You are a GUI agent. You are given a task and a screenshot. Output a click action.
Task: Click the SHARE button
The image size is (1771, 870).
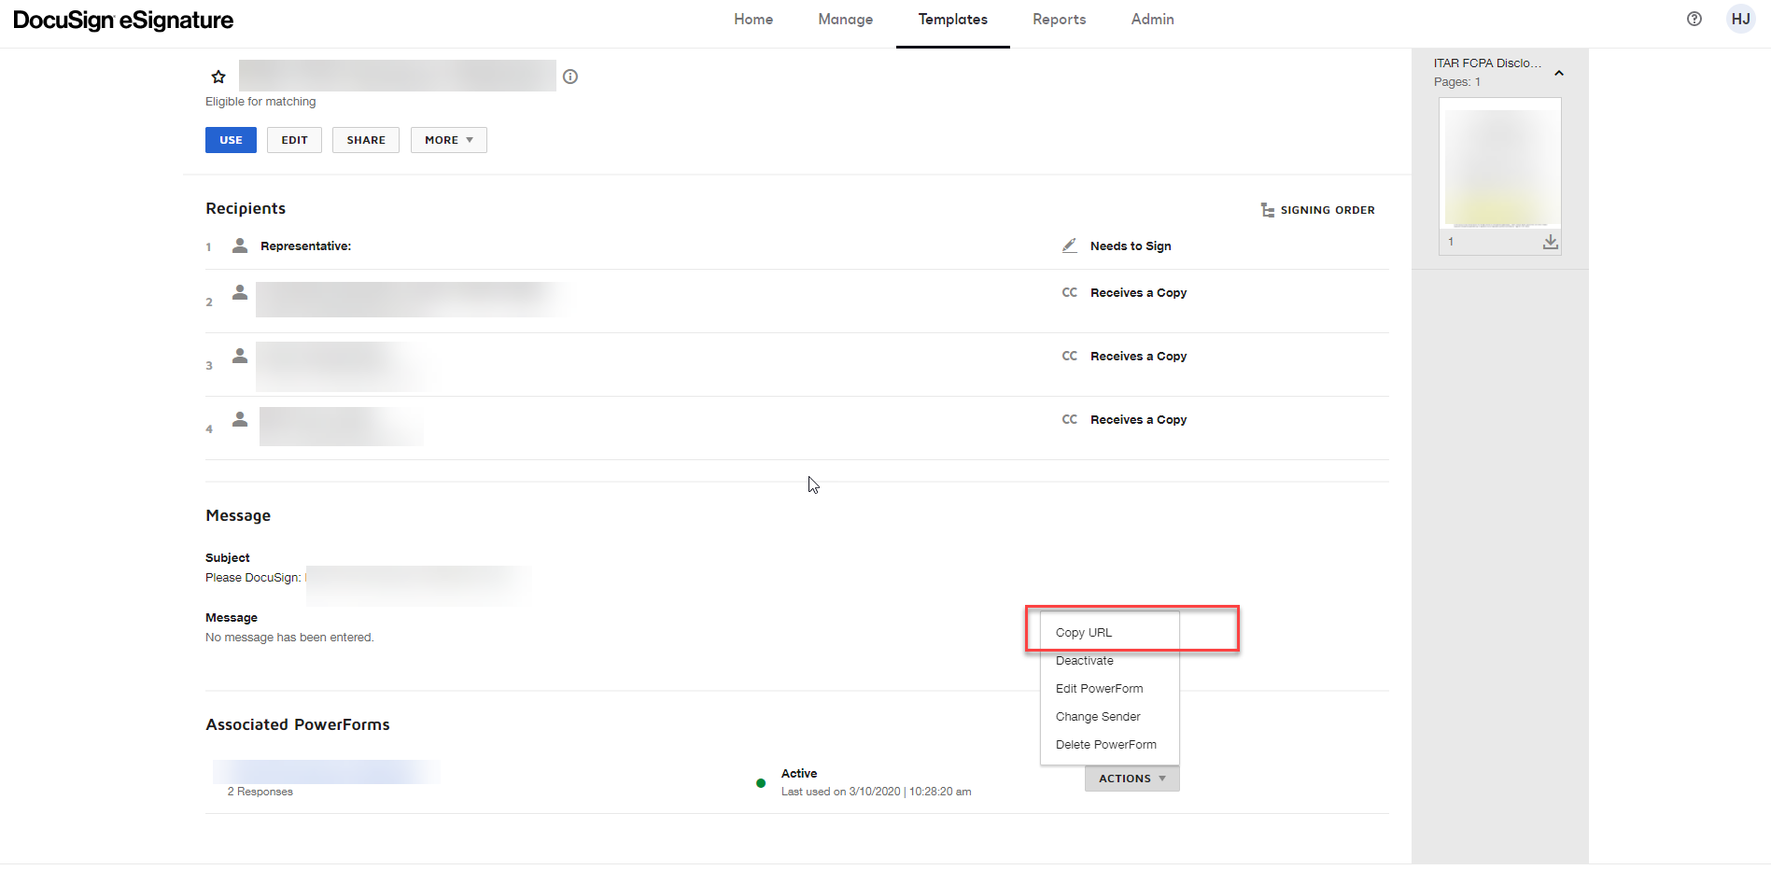[x=366, y=140]
